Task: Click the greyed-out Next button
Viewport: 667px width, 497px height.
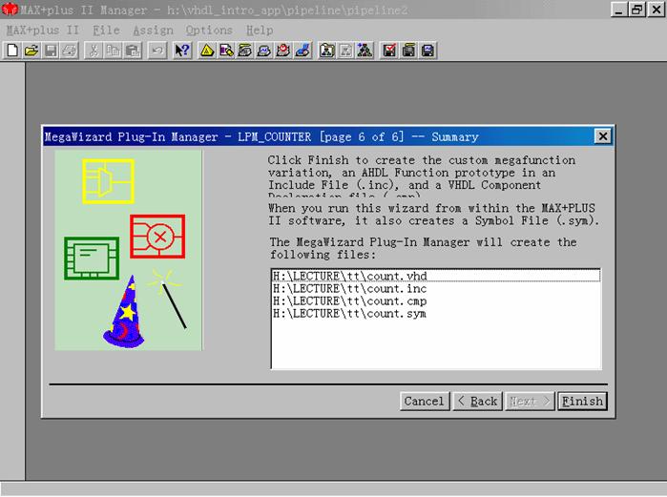Action: point(530,401)
